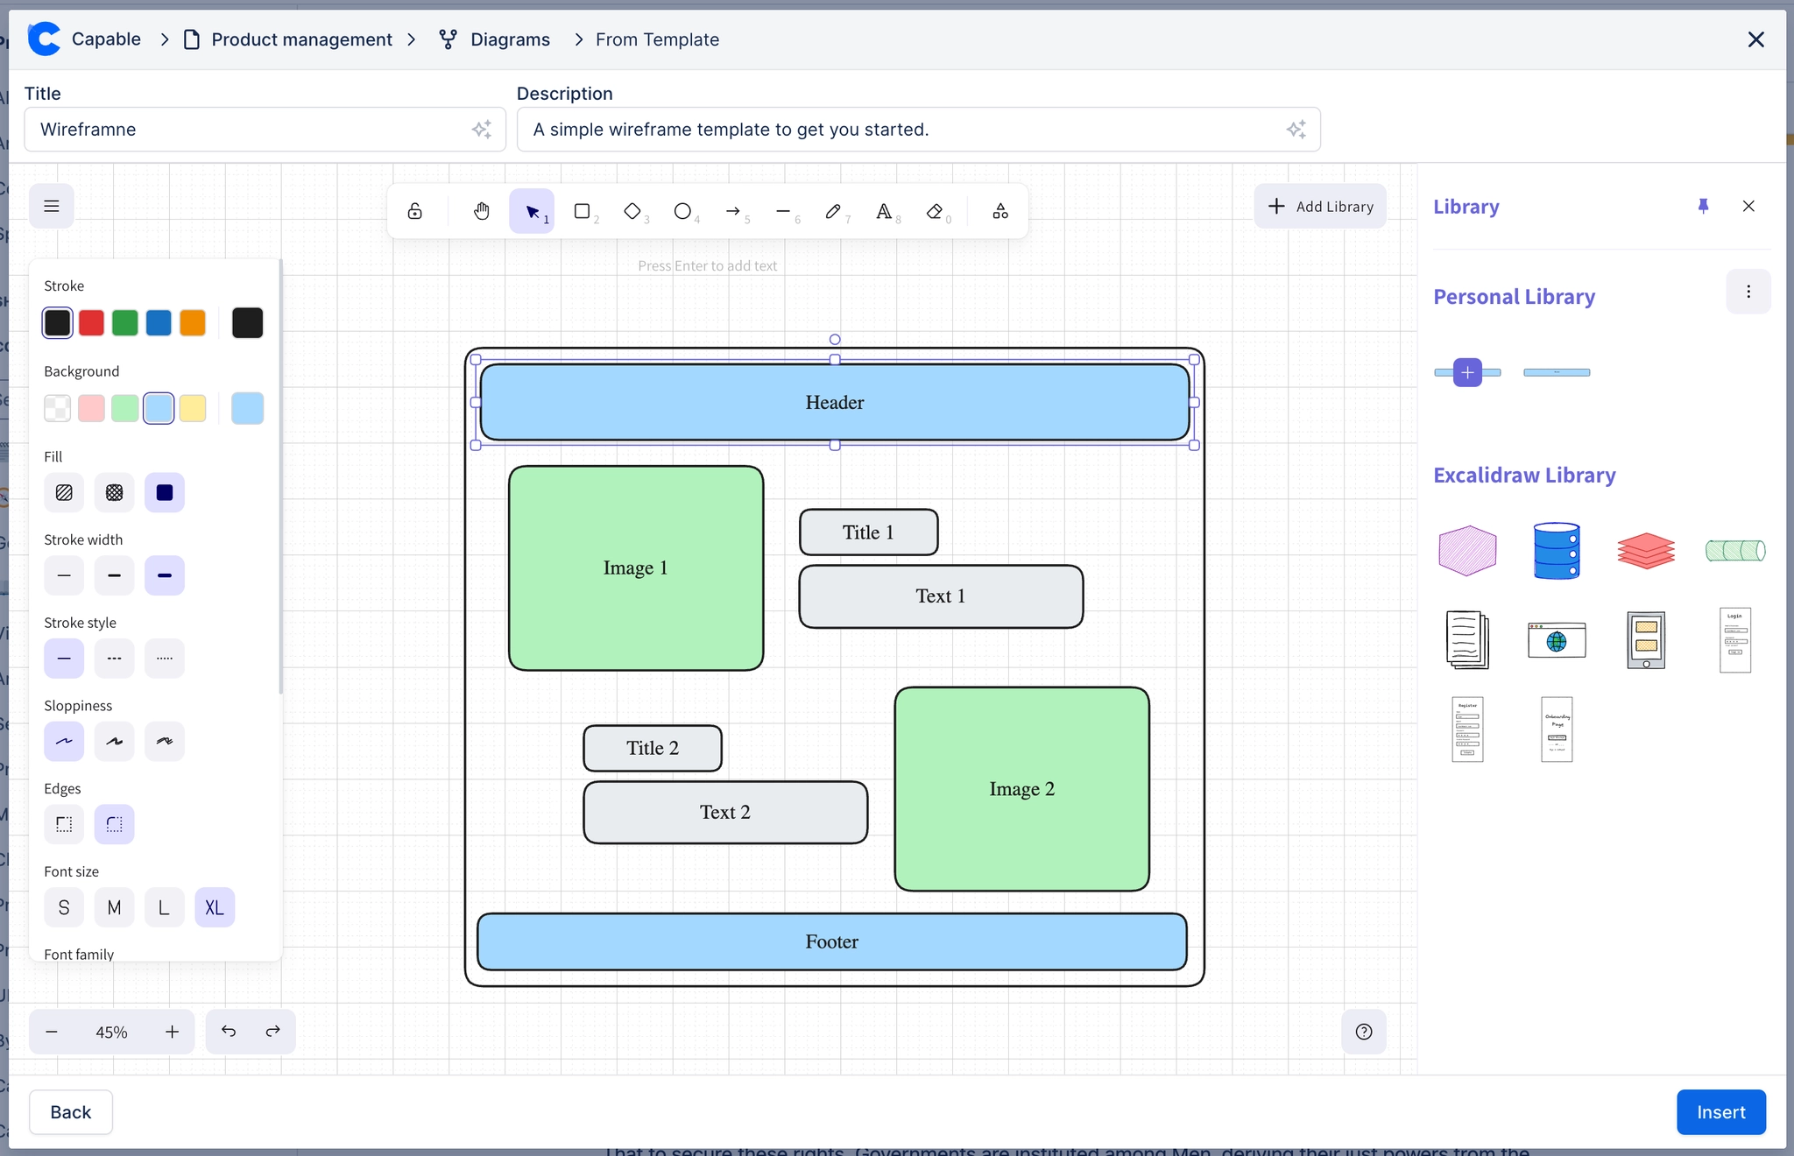Viewport: 1794px width, 1156px height.
Task: Pick the red stroke color
Action: point(91,322)
